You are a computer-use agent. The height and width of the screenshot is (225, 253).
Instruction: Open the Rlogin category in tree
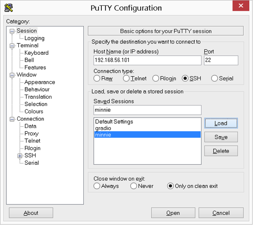point(32,148)
